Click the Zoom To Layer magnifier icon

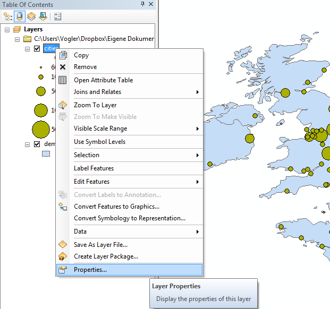pyautogui.click(x=63, y=105)
